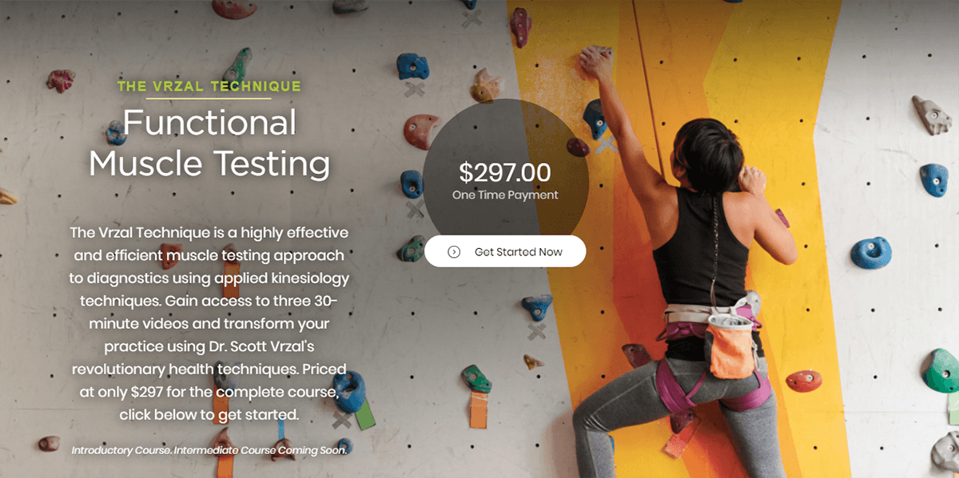959x478 pixels.
Task: Click the Muscle Testing line of the headline
Action: pyautogui.click(x=209, y=164)
